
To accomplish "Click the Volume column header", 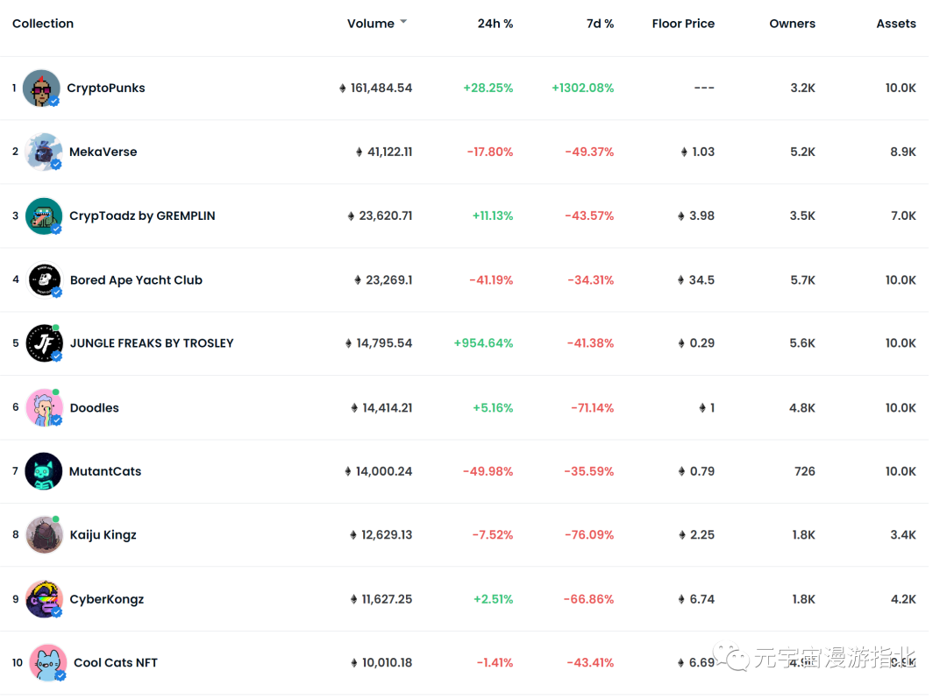I will (370, 24).
